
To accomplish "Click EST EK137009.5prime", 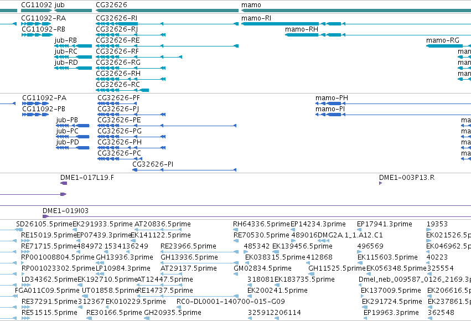I will click(391, 291).
